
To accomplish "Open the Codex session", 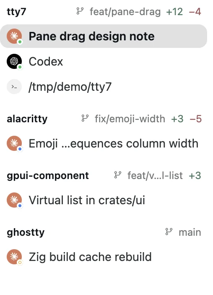I will [104, 61].
